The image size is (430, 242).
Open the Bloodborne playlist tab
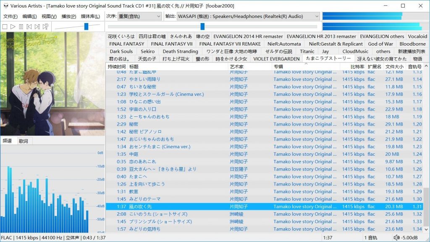click(412, 44)
